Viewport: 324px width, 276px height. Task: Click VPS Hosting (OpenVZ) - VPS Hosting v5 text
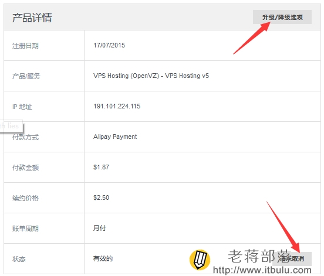tap(151, 76)
